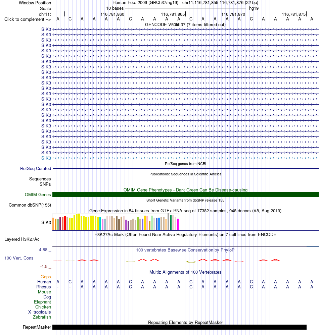Click the 4.88 upper PhyloP scale value

click(43, 250)
